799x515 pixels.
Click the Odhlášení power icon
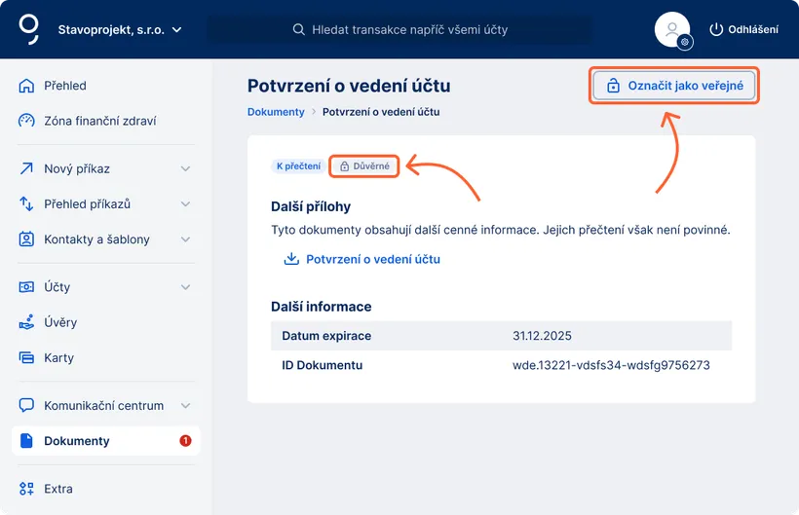pos(716,29)
